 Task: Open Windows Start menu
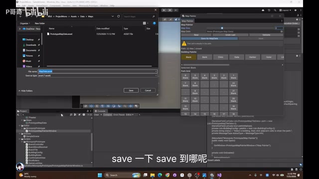pos(100,175)
